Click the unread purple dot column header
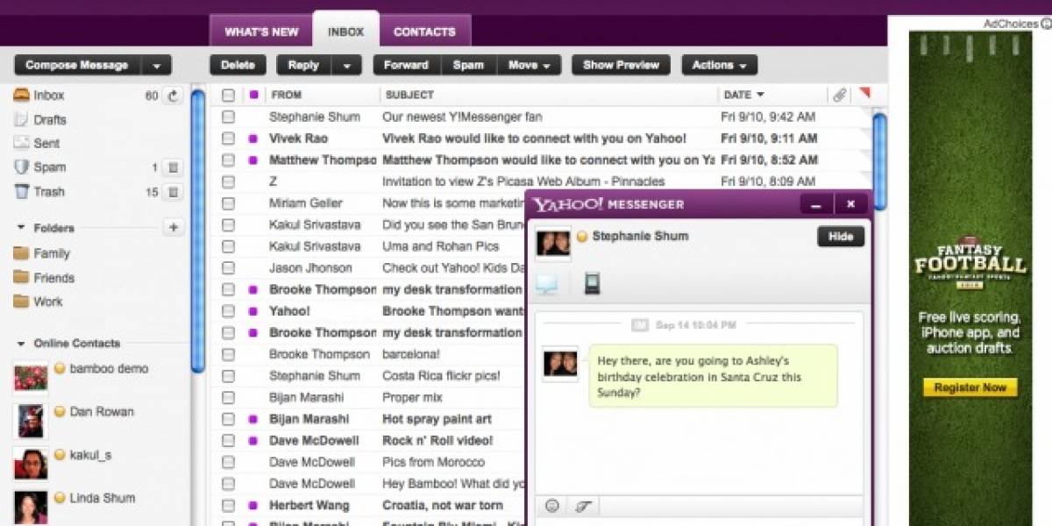Viewport: 1052px width, 526px height. [x=254, y=95]
